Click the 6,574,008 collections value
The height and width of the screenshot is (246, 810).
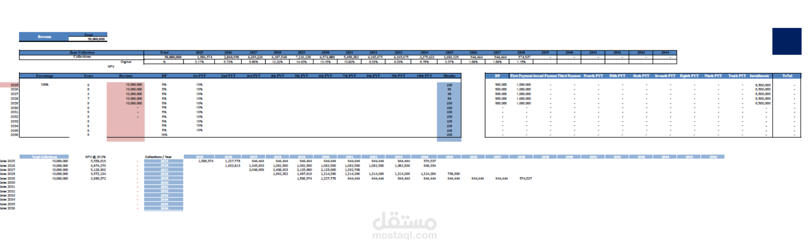tap(327, 57)
